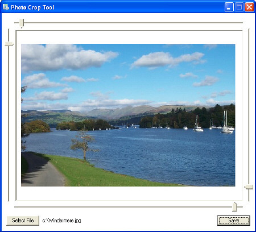Click the large sailboat in the photo
The image size is (256, 232).
tap(226, 122)
